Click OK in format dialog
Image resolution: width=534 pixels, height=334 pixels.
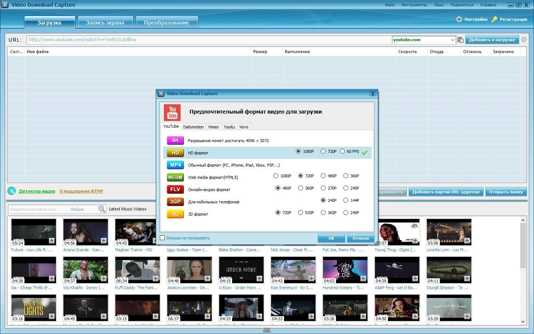coord(331,238)
